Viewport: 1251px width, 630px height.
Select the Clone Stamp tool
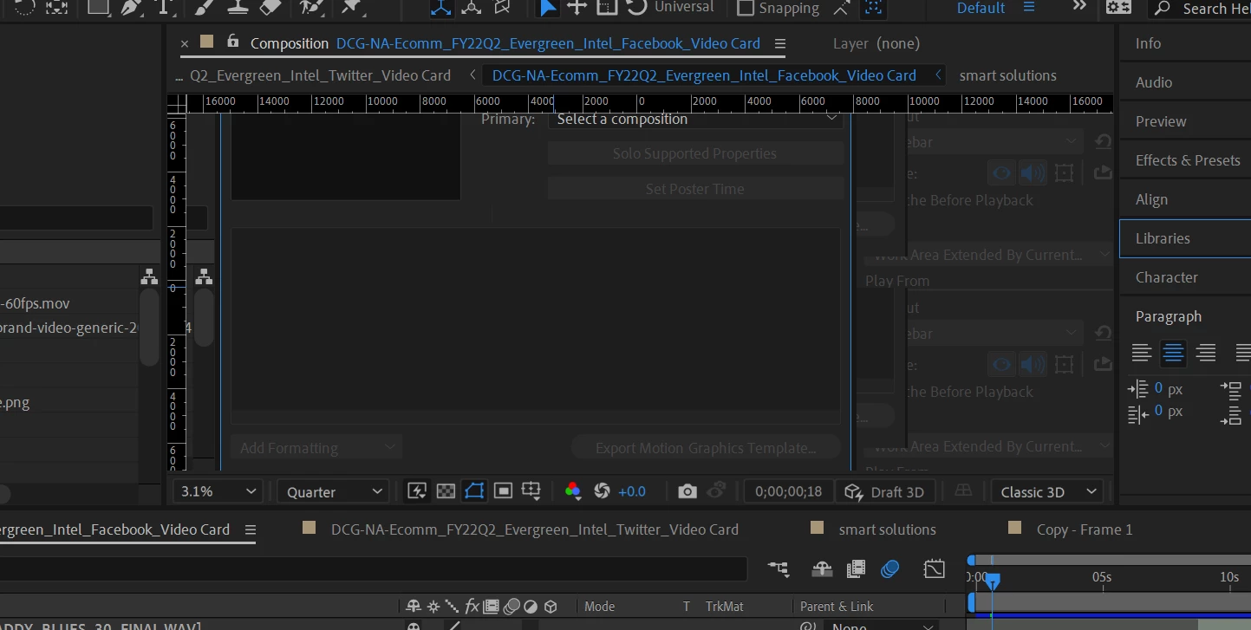237,7
